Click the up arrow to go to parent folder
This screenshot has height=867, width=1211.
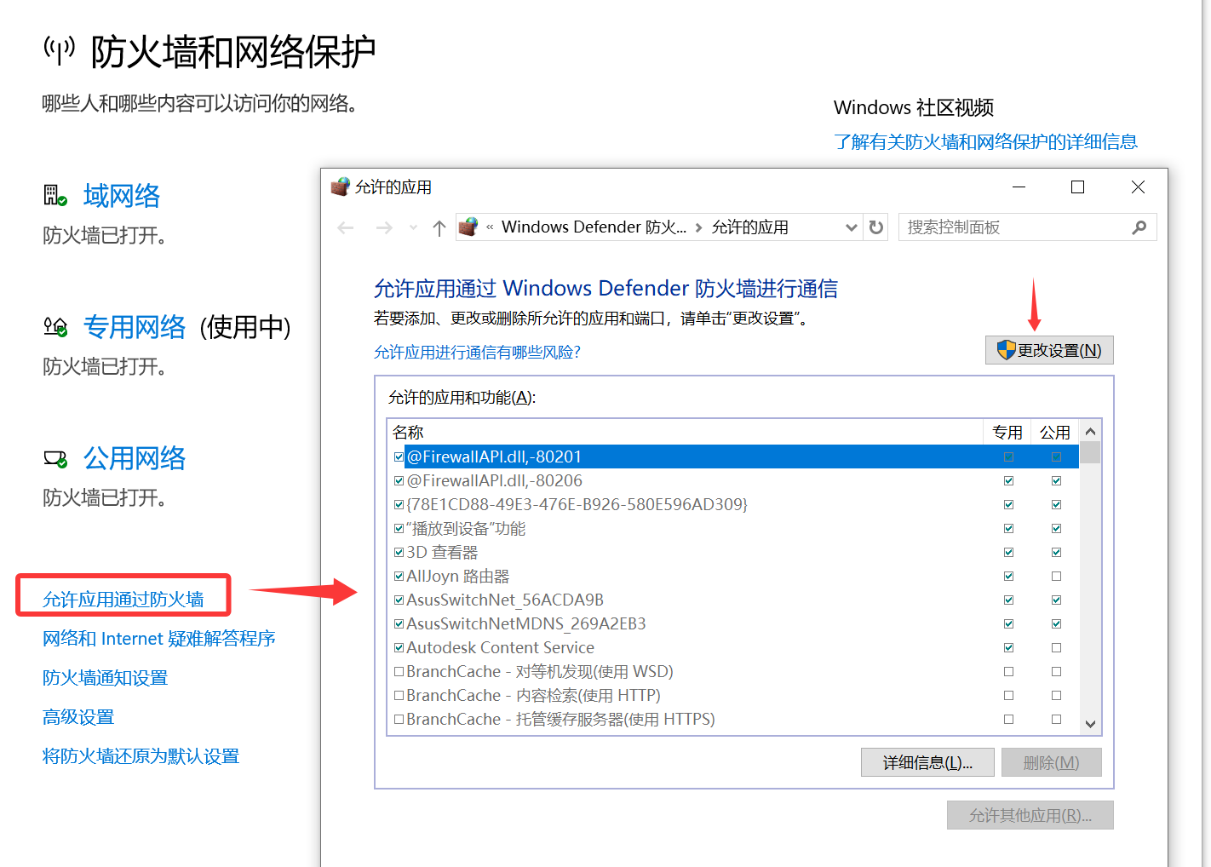(x=439, y=227)
